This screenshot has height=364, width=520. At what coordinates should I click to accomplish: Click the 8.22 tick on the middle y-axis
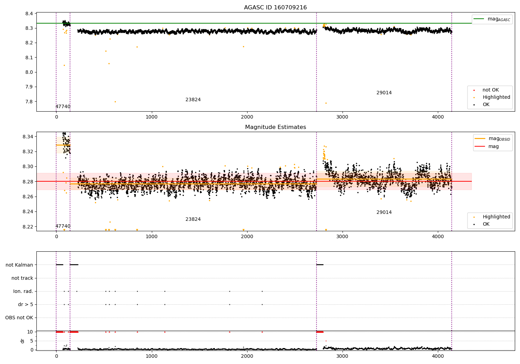(28, 227)
